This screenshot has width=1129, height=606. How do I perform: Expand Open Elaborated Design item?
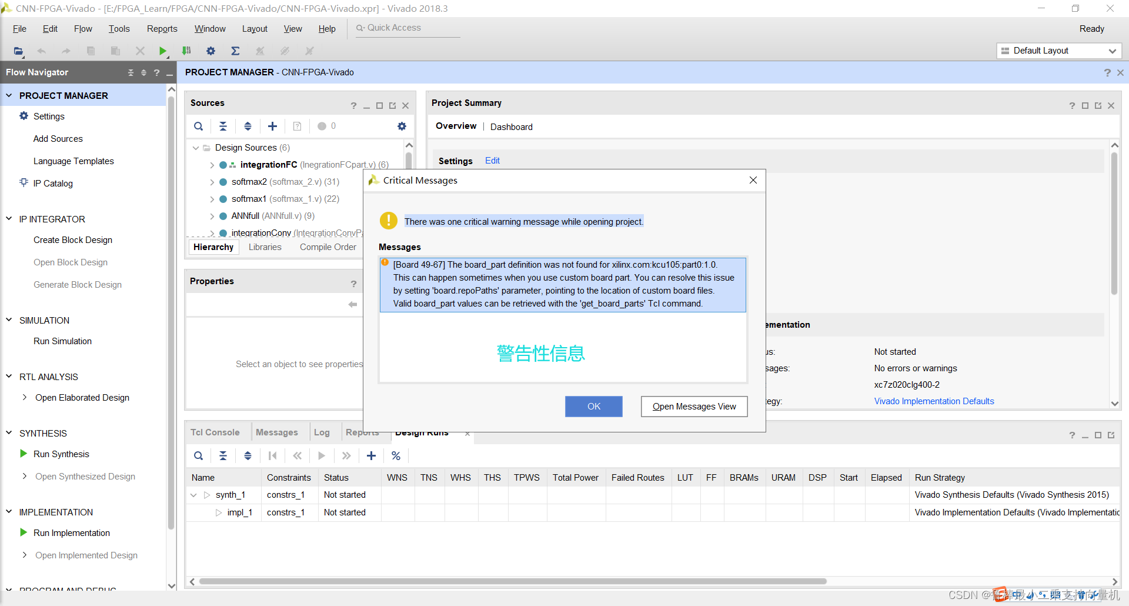(x=25, y=398)
